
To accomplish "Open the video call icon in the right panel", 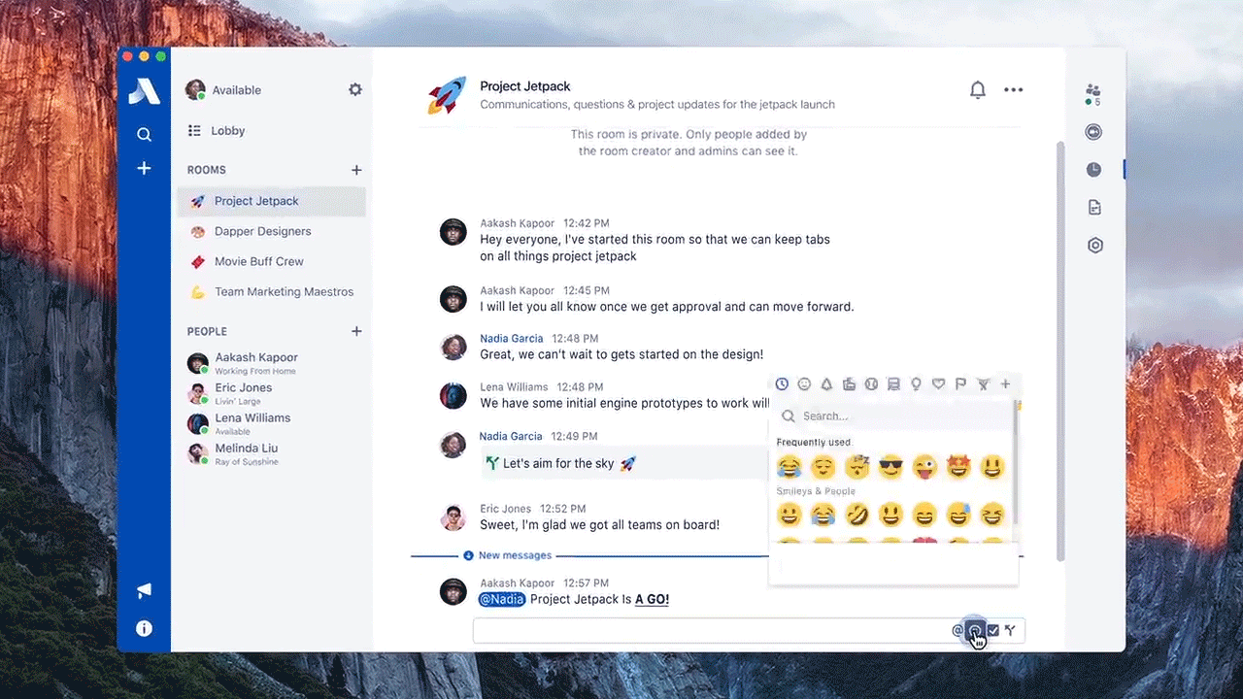I will click(1094, 132).
